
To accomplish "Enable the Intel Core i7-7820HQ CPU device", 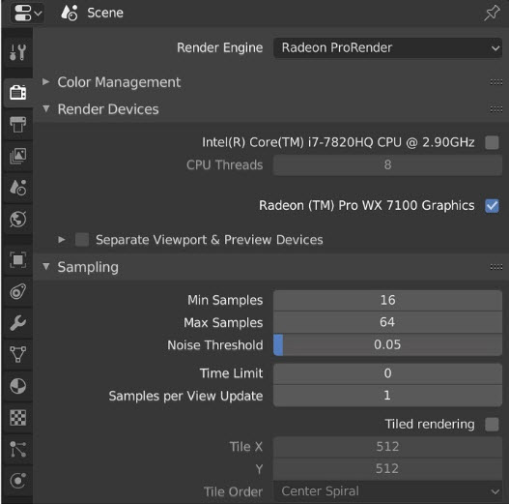I will [x=492, y=142].
